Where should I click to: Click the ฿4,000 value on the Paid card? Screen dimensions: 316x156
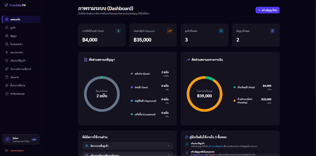pyautogui.click(x=90, y=40)
